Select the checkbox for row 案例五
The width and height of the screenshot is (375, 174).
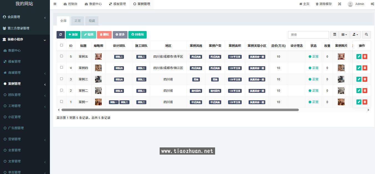pos(62,56)
